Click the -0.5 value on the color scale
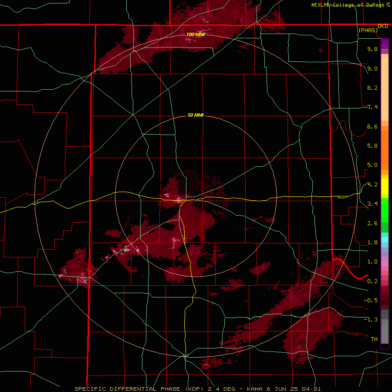This screenshot has width=392, height=392. coord(371,301)
